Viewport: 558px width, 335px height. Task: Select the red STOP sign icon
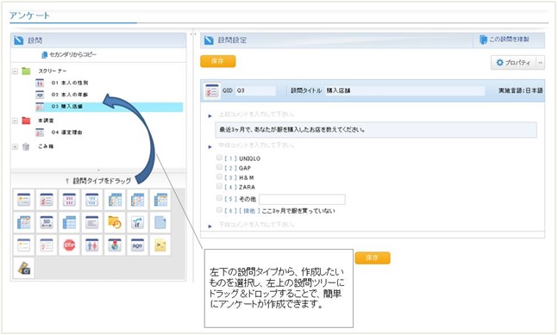(x=69, y=245)
